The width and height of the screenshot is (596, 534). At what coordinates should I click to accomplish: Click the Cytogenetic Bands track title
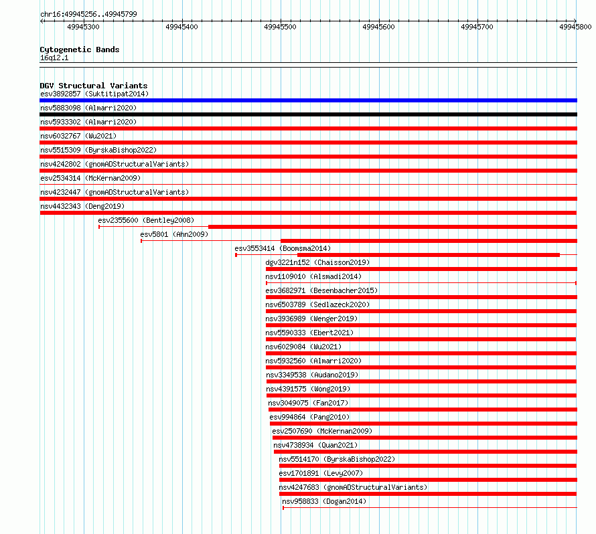(80, 50)
